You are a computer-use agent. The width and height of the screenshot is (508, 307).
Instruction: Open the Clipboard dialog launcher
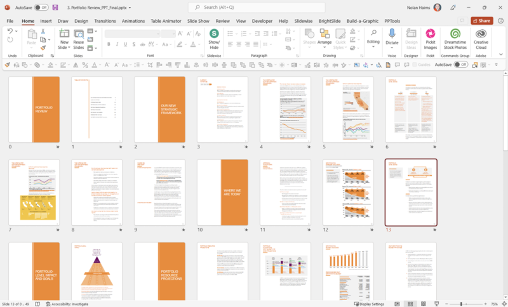(x=52, y=56)
